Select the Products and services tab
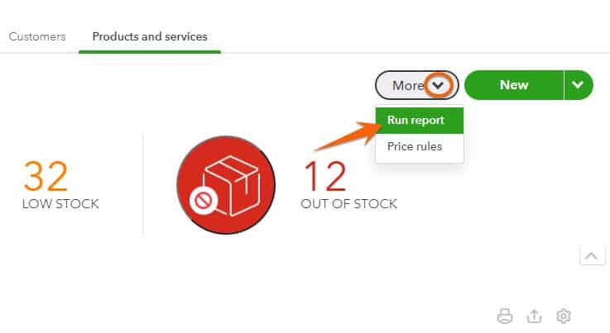The width and height of the screenshot is (610, 333). coord(150,36)
